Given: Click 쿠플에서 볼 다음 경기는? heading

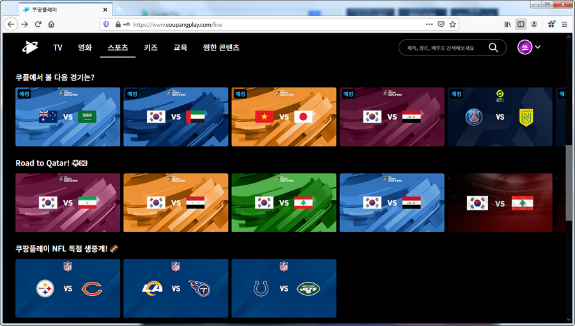Looking at the screenshot, I should tap(55, 77).
